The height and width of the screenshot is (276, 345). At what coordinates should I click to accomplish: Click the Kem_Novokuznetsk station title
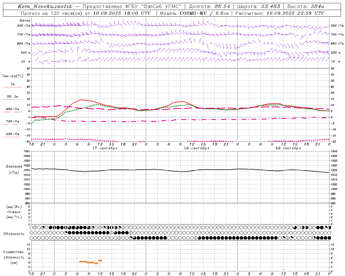[45, 6]
